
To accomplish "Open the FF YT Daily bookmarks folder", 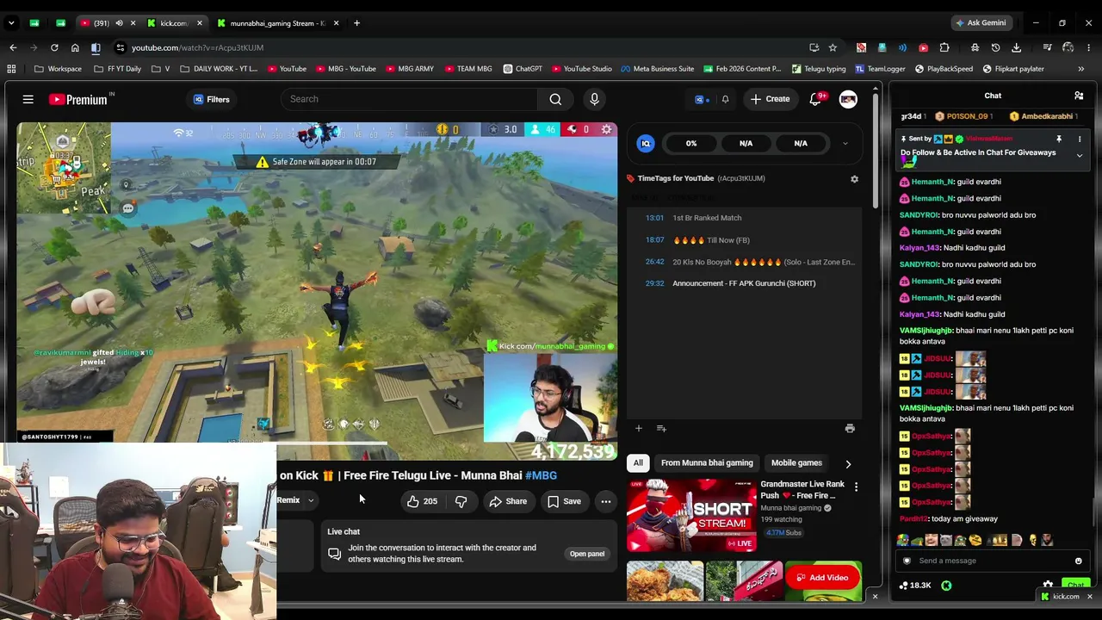I will pos(118,69).
